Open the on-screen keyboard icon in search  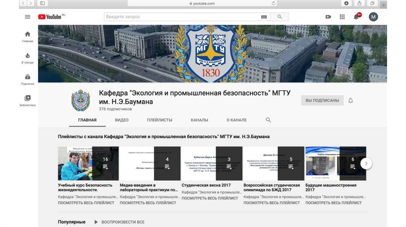coord(264,17)
